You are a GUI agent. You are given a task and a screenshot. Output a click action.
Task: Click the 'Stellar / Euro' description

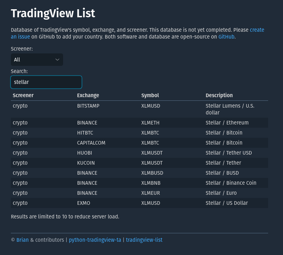[221, 193]
